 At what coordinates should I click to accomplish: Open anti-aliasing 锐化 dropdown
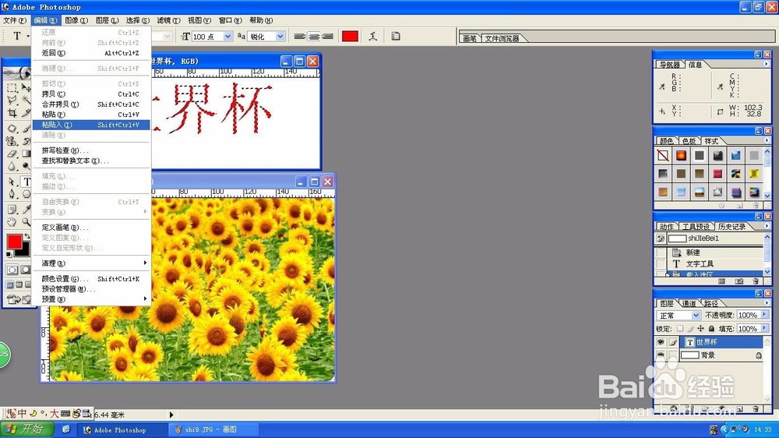280,37
